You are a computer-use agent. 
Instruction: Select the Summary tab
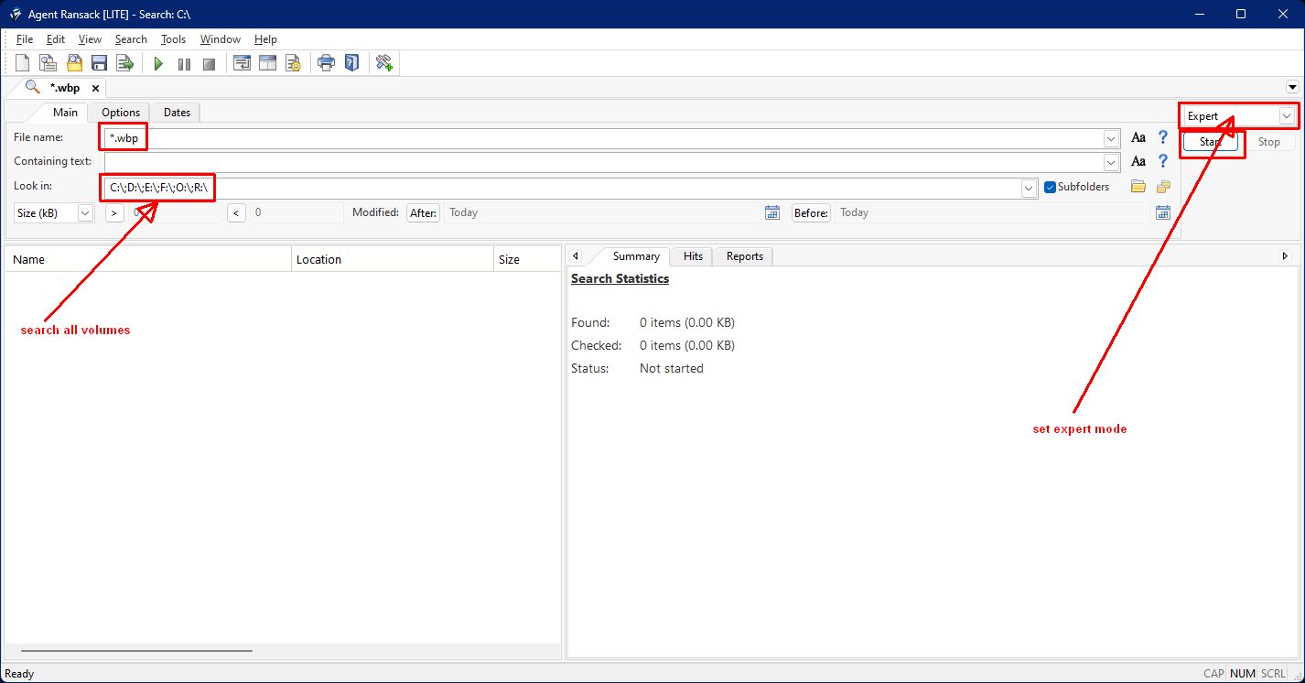click(636, 256)
